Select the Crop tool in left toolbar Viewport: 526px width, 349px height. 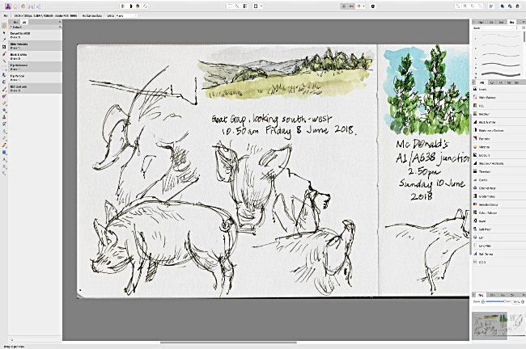click(4, 47)
